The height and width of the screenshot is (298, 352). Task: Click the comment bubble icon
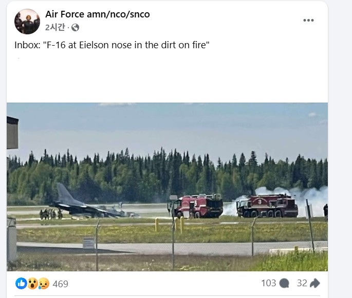[284, 283]
